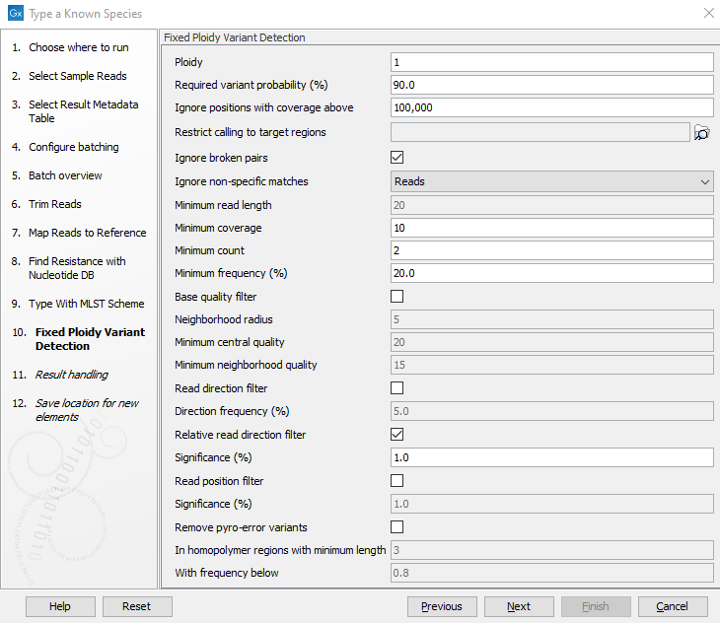Select Map Reads to Reference step
Image resolution: width=720 pixels, height=623 pixels.
click(87, 233)
